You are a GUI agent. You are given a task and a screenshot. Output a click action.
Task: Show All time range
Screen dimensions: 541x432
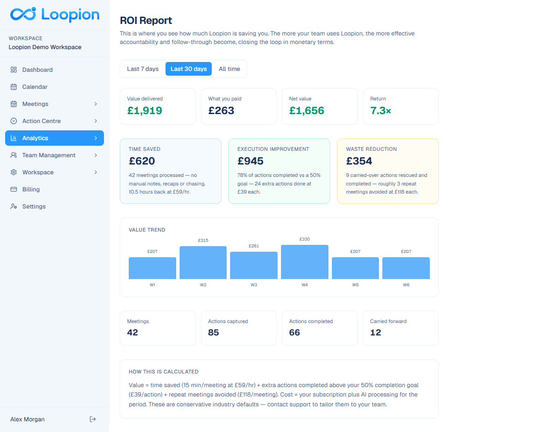pyautogui.click(x=229, y=69)
